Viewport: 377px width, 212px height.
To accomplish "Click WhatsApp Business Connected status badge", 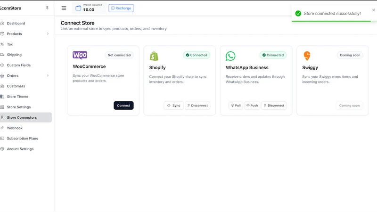I will (273, 55).
